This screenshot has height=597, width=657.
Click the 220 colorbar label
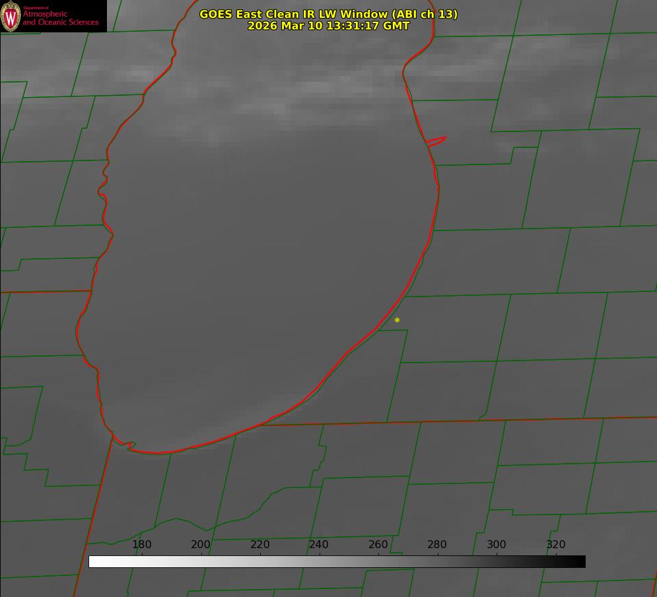pyautogui.click(x=259, y=544)
